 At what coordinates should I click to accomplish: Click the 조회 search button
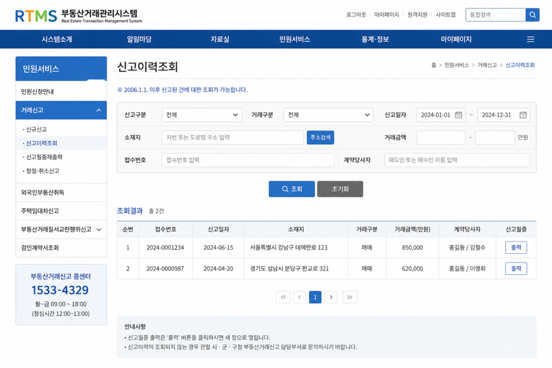[x=292, y=189]
